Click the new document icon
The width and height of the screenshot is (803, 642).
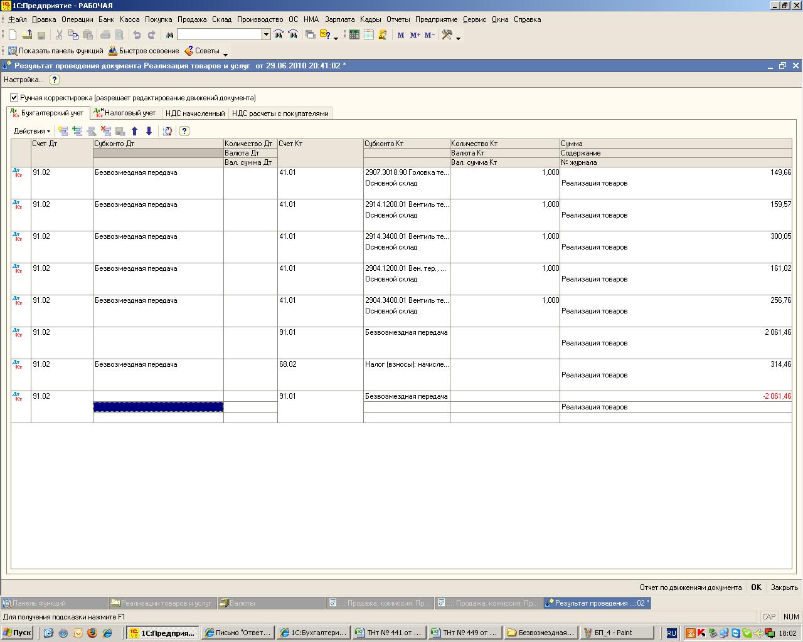click(12, 35)
